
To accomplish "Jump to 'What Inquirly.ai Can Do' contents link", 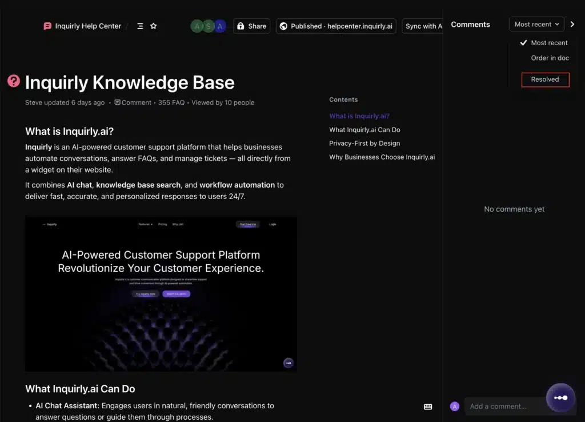I will coord(364,130).
